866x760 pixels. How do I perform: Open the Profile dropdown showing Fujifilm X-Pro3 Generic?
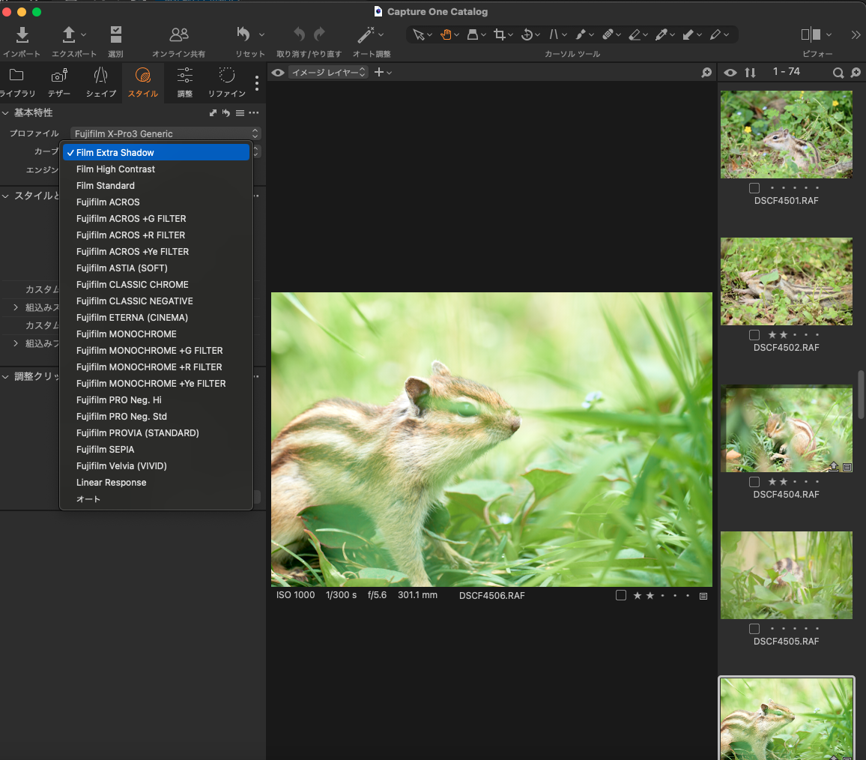pyautogui.click(x=166, y=133)
